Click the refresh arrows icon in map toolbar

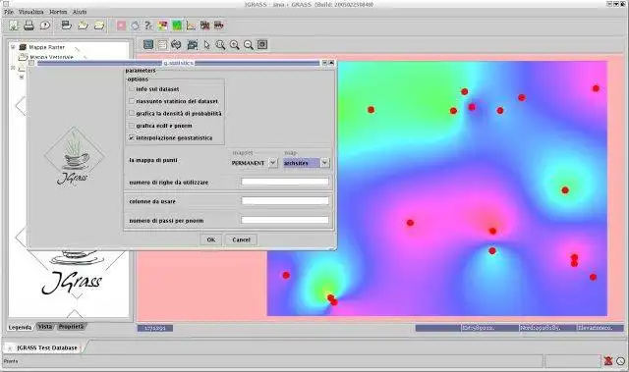(176, 45)
